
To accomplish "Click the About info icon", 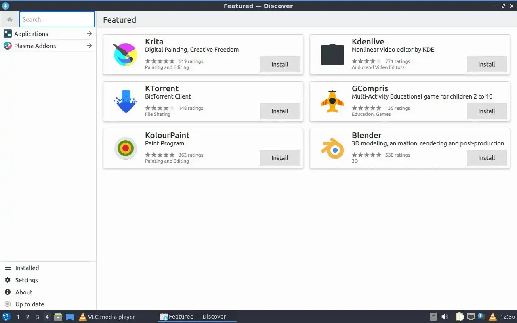I will coord(7,292).
